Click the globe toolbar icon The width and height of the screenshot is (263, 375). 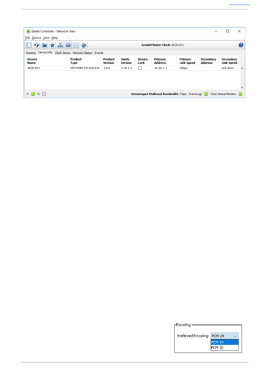click(84, 45)
